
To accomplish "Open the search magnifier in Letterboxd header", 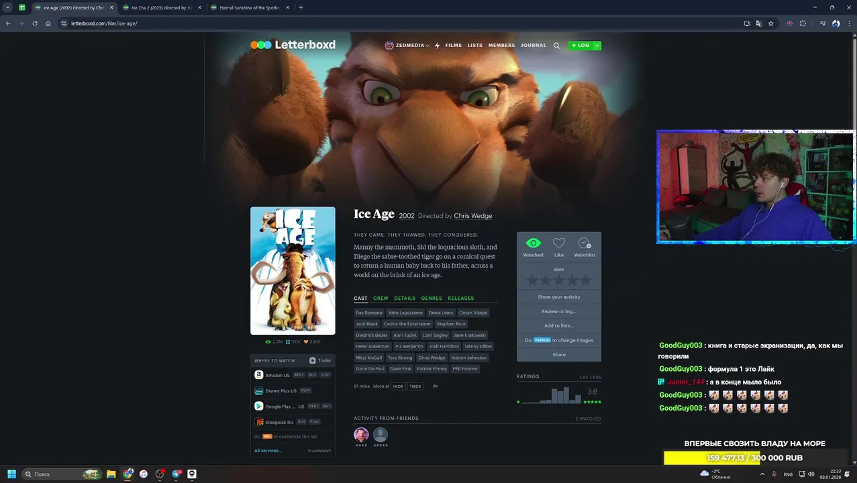I will [556, 46].
